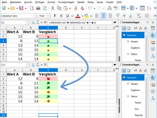Paste from the clipboard icon
This screenshot has height=118, width=157.
pyautogui.click(x=66, y=8)
